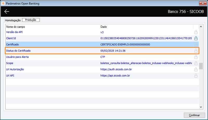The width and height of the screenshot is (208, 120).
Task: Select the Scope field name
Action: [10, 63]
